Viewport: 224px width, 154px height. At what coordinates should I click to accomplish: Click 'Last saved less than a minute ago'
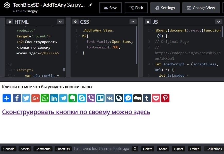pos(101,149)
